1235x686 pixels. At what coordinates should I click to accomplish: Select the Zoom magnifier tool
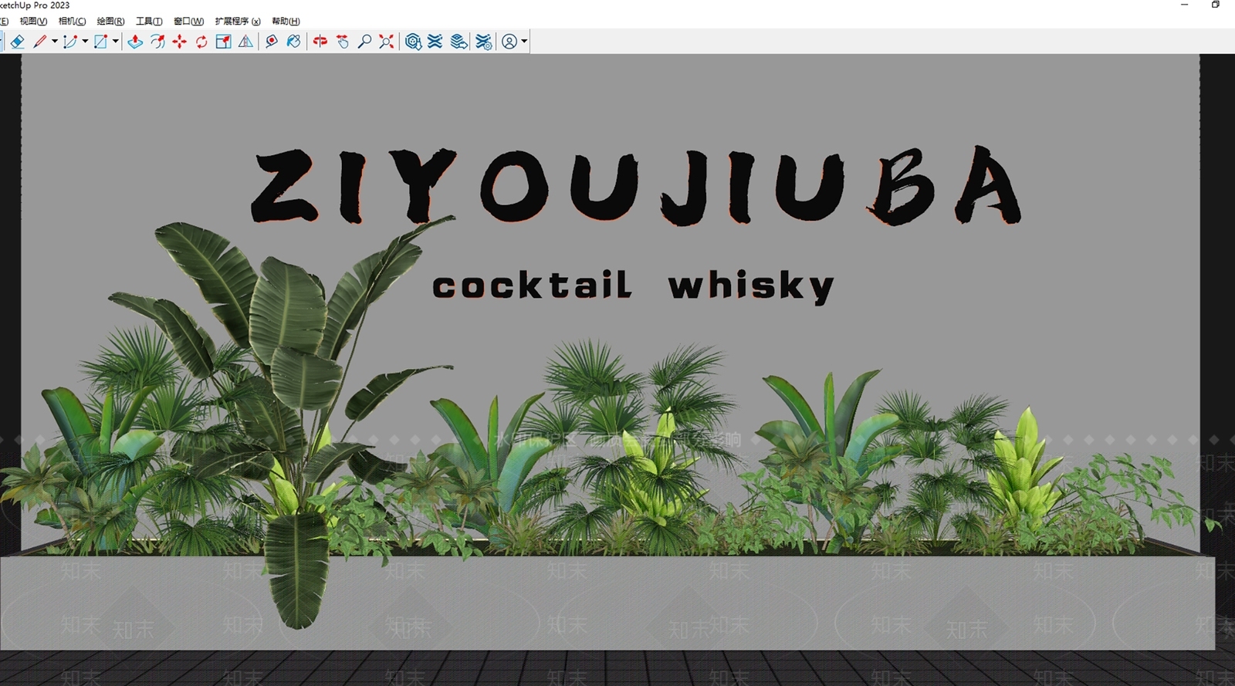[x=364, y=42]
